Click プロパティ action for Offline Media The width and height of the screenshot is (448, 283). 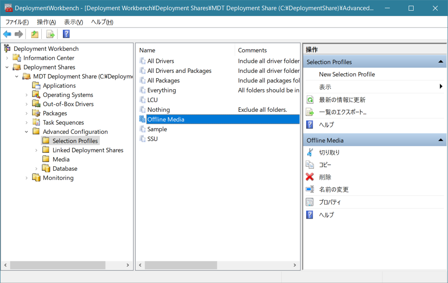[x=330, y=202]
